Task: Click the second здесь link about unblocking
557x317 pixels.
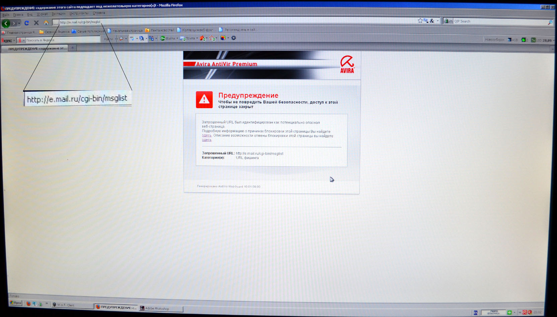Action: tap(207, 140)
